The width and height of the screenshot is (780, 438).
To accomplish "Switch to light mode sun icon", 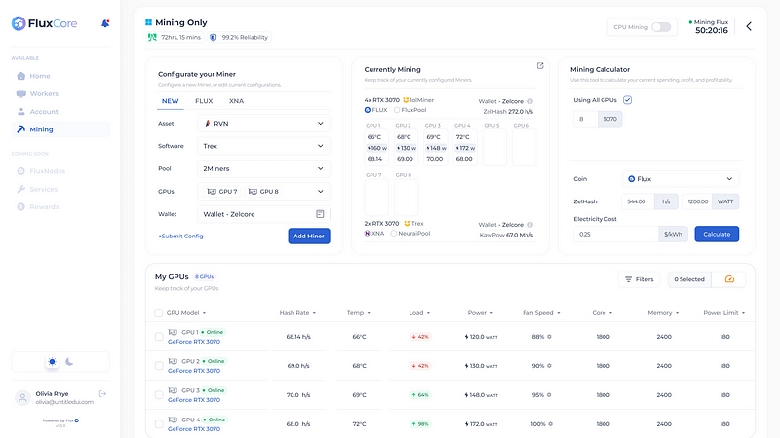I will [52, 362].
